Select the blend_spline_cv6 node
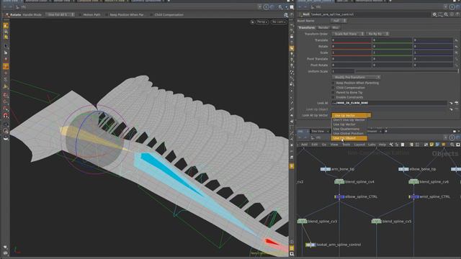461x259 pixels. pos(413,182)
